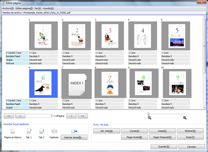Select thumbnail showing number 8
208x152 pixels.
click(x=144, y=83)
